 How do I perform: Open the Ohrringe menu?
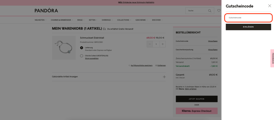click(x=107, y=20)
